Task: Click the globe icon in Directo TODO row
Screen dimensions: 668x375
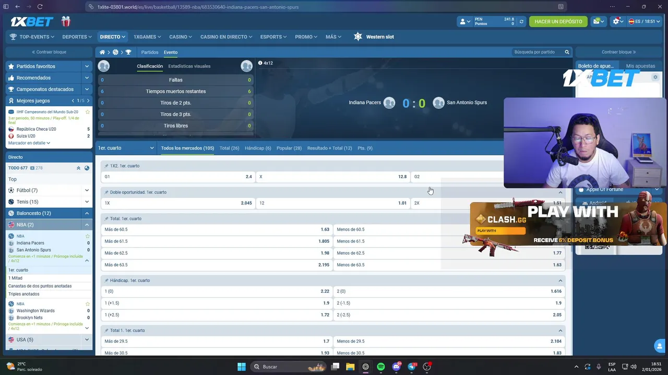Action: coord(87,168)
